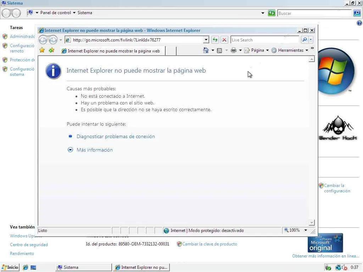
Task: Click Sistema breadcrumb in address bar
Action: [x=85, y=13]
